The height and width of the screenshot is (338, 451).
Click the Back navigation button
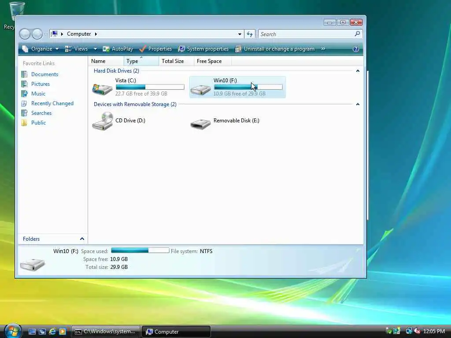click(x=25, y=34)
